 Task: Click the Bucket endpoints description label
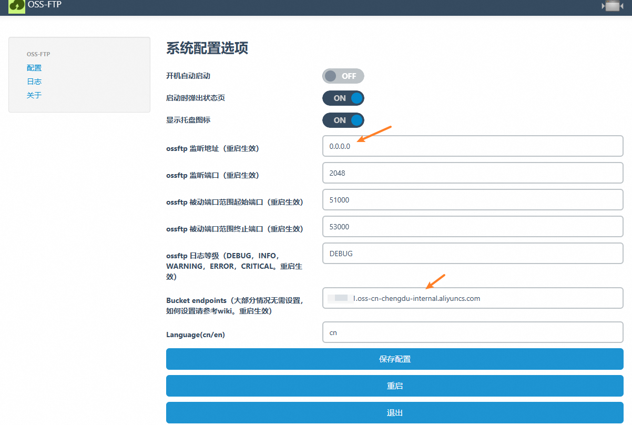[x=235, y=306]
